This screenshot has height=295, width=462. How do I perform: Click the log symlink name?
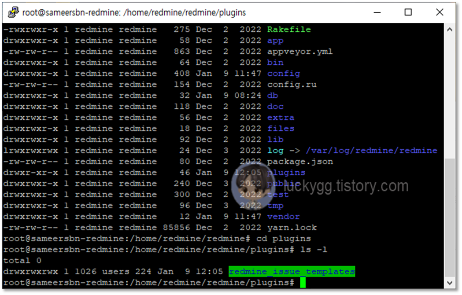click(275, 151)
